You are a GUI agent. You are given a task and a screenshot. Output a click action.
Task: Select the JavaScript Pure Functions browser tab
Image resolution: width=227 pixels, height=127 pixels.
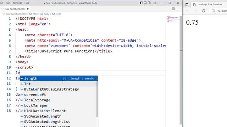click(210, 5)
